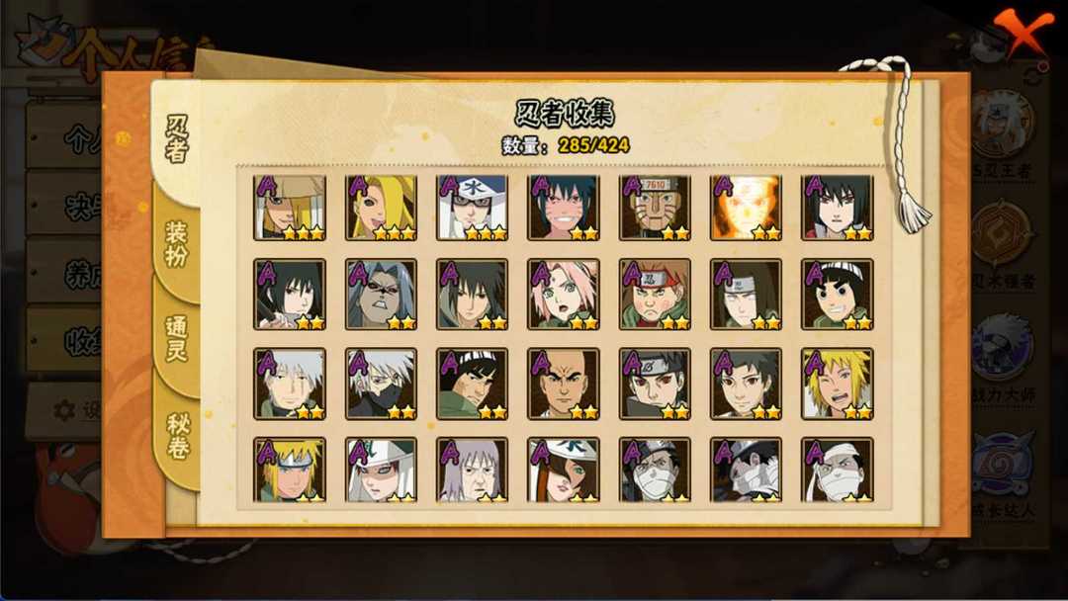Close the collection panel with the orange X
The height and width of the screenshot is (601, 1068).
[x=1023, y=33]
